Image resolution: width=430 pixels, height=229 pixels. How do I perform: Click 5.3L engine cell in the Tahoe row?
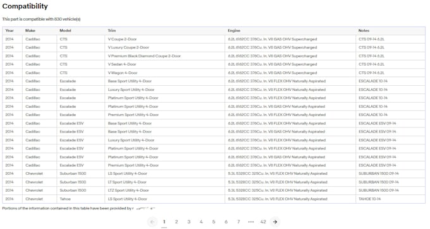290,199
